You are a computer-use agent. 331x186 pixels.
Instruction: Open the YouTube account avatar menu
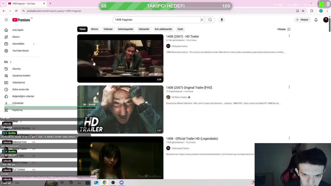pos(326,20)
